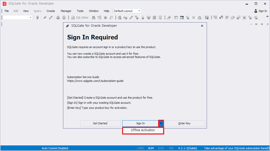
Task: Click the database connection icon beside the combo box
Action: coord(37,18)
